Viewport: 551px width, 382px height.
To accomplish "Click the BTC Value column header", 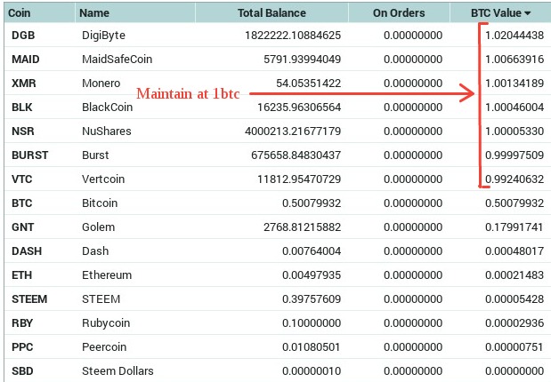I will 496,13.
